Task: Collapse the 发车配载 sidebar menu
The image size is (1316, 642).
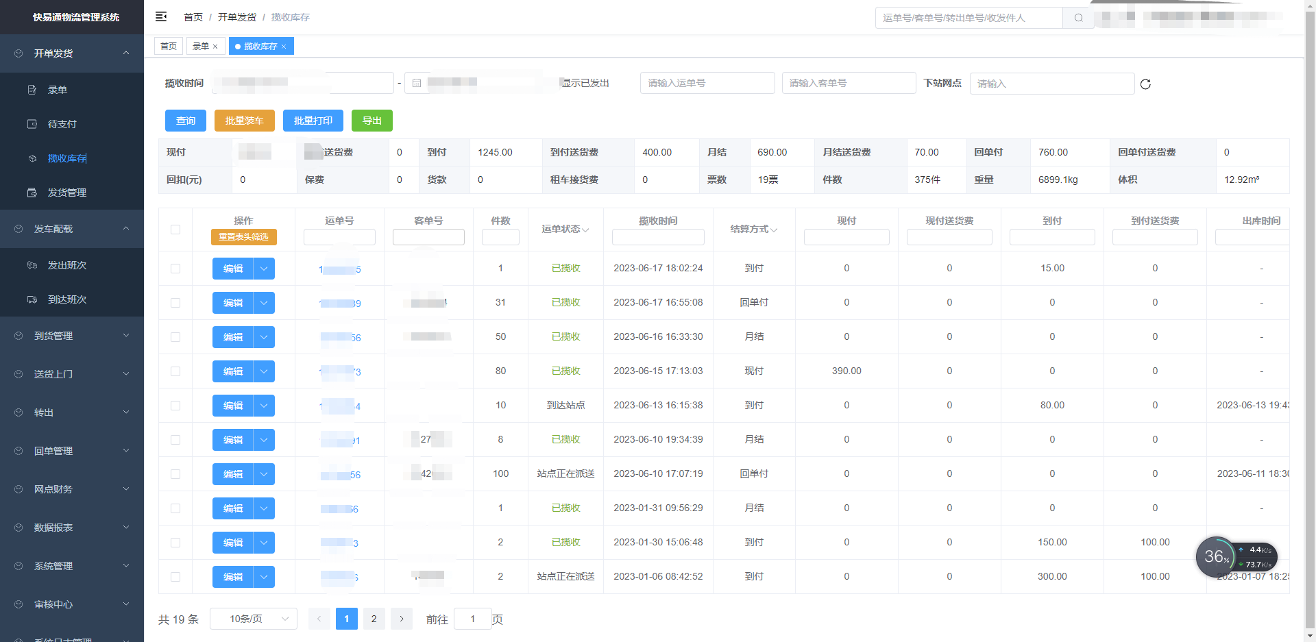Action: (72, 229)
